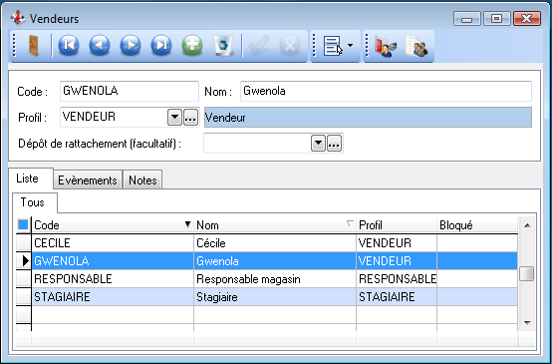Viewport: 552px width, 364px height.
Task: Click scrollbar up arrow in grid
Action: (x=527, y=225)
